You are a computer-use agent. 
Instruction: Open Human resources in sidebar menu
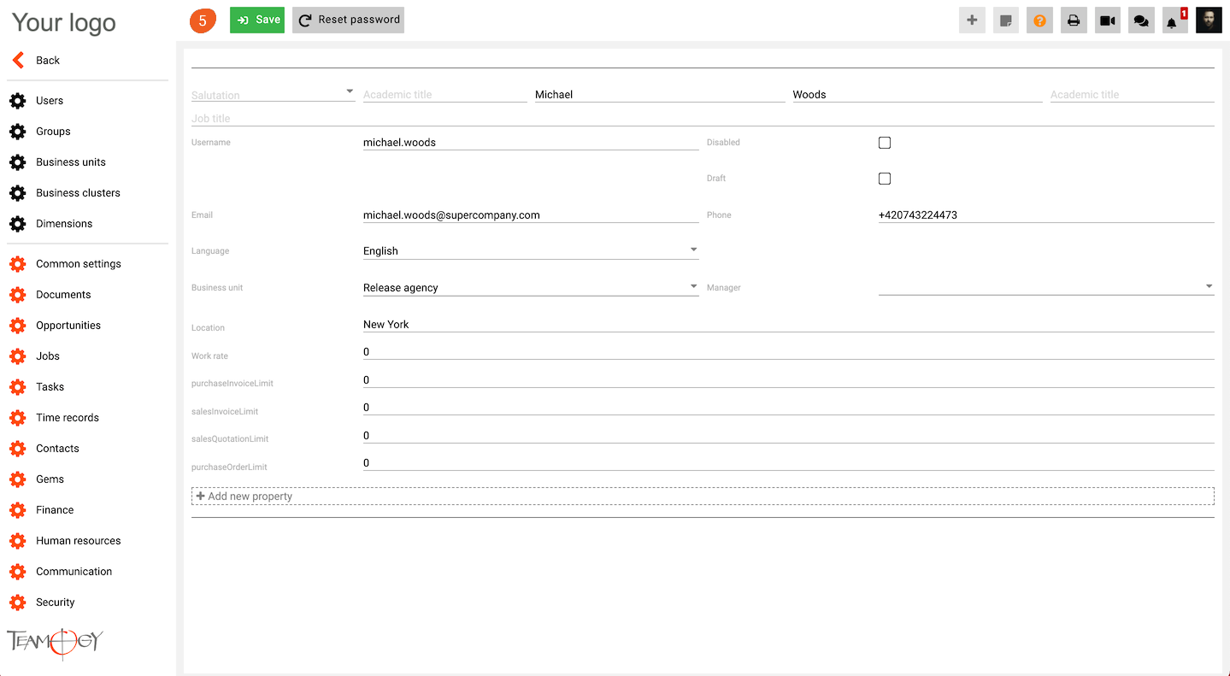78,541
